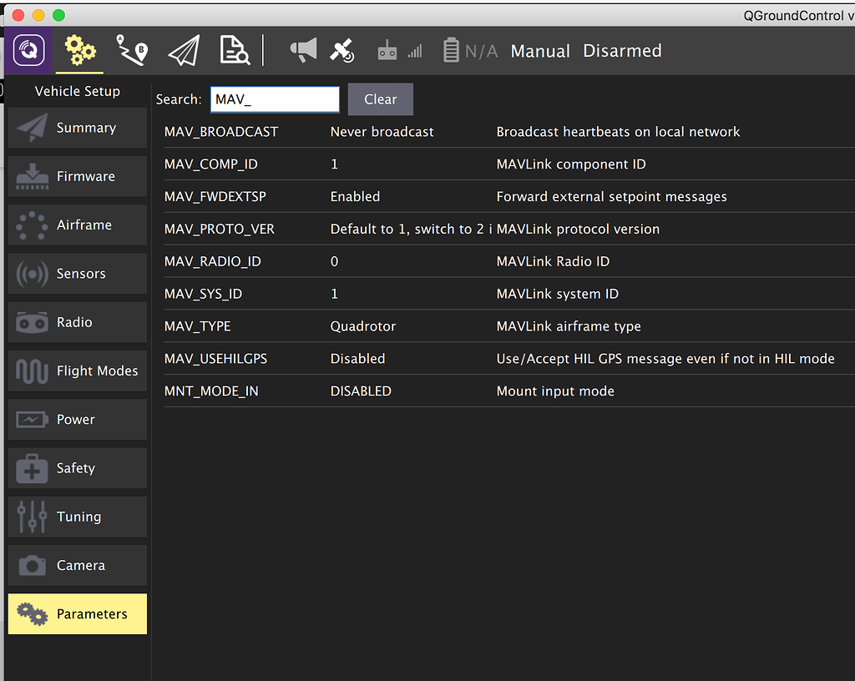Edit the MAV_TYPE Quadrotor parameter row

pyautogui.click(x=363, y=326)
